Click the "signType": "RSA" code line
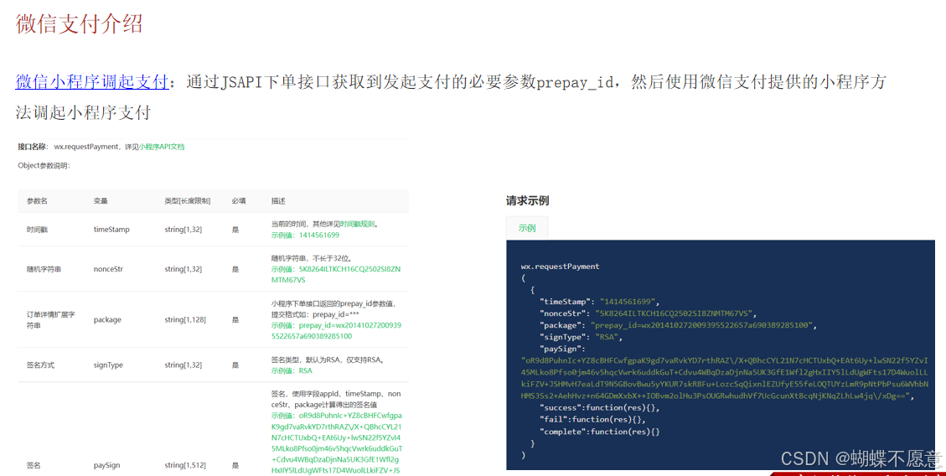 point(580,337)
